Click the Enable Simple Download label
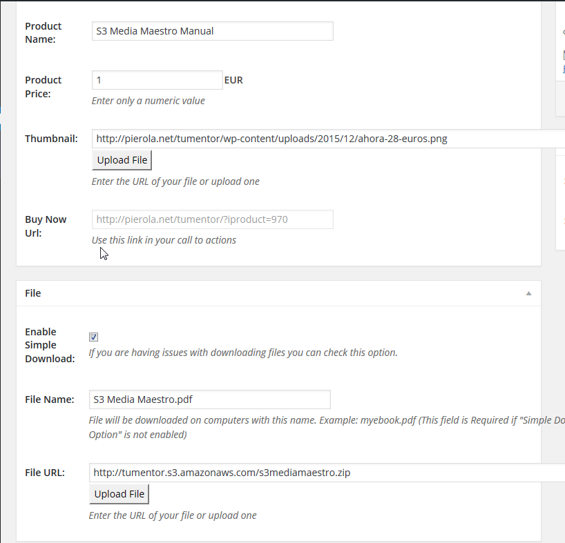 click(x=50, y=345)
